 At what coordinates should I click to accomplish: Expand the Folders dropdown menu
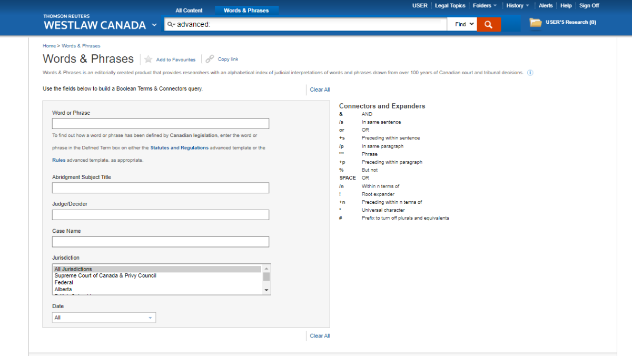(484, 5)
